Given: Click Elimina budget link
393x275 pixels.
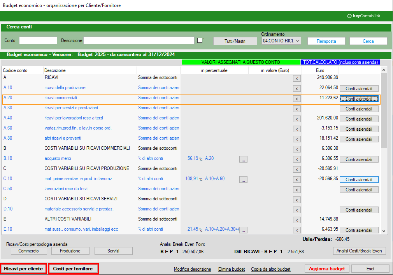Looking at the screenshot, I should 232,269.
